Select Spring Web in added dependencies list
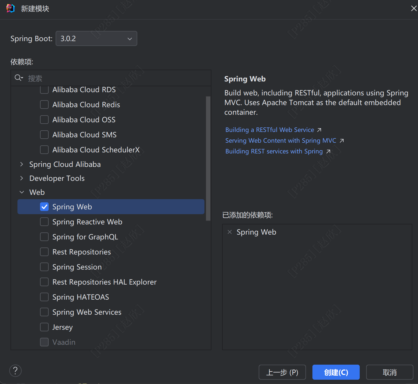The width and height of the screenshot is (418, 384). (256, 232)
